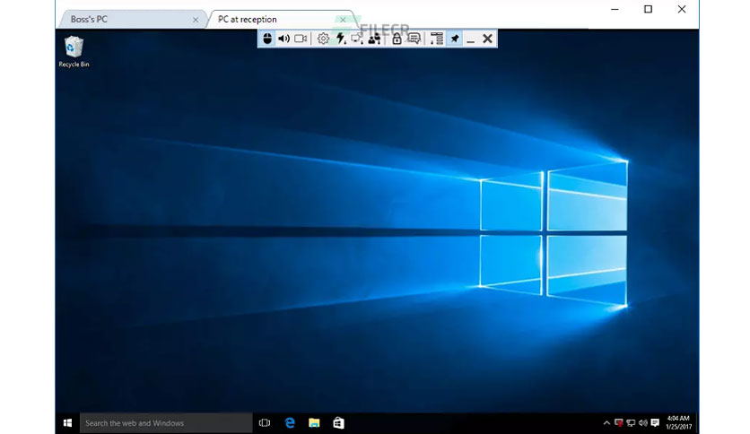Open users dropdown in session toolbar

(x=374, y=39)
